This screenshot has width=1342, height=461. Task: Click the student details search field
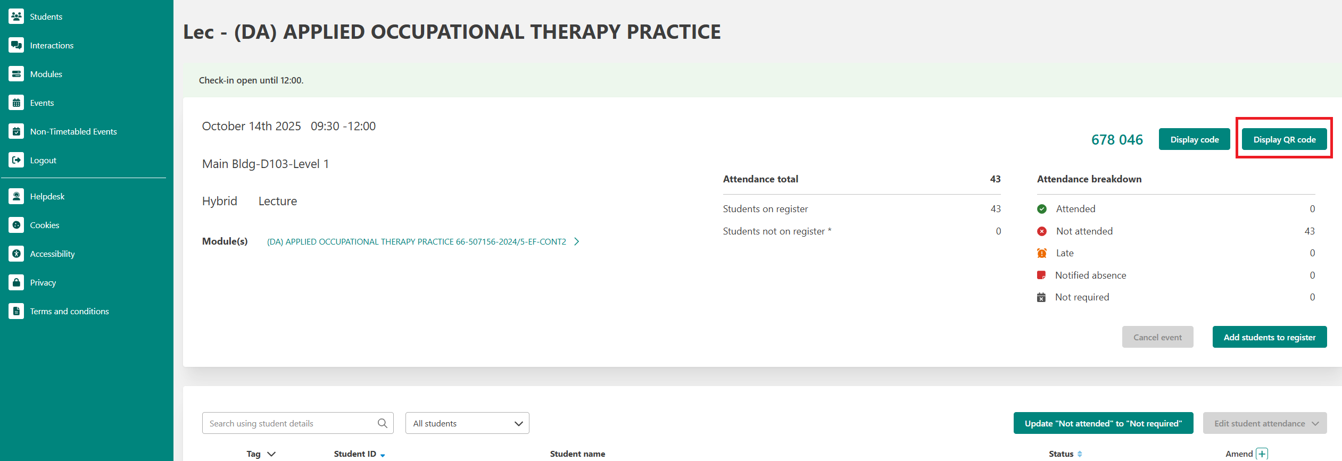290,423
